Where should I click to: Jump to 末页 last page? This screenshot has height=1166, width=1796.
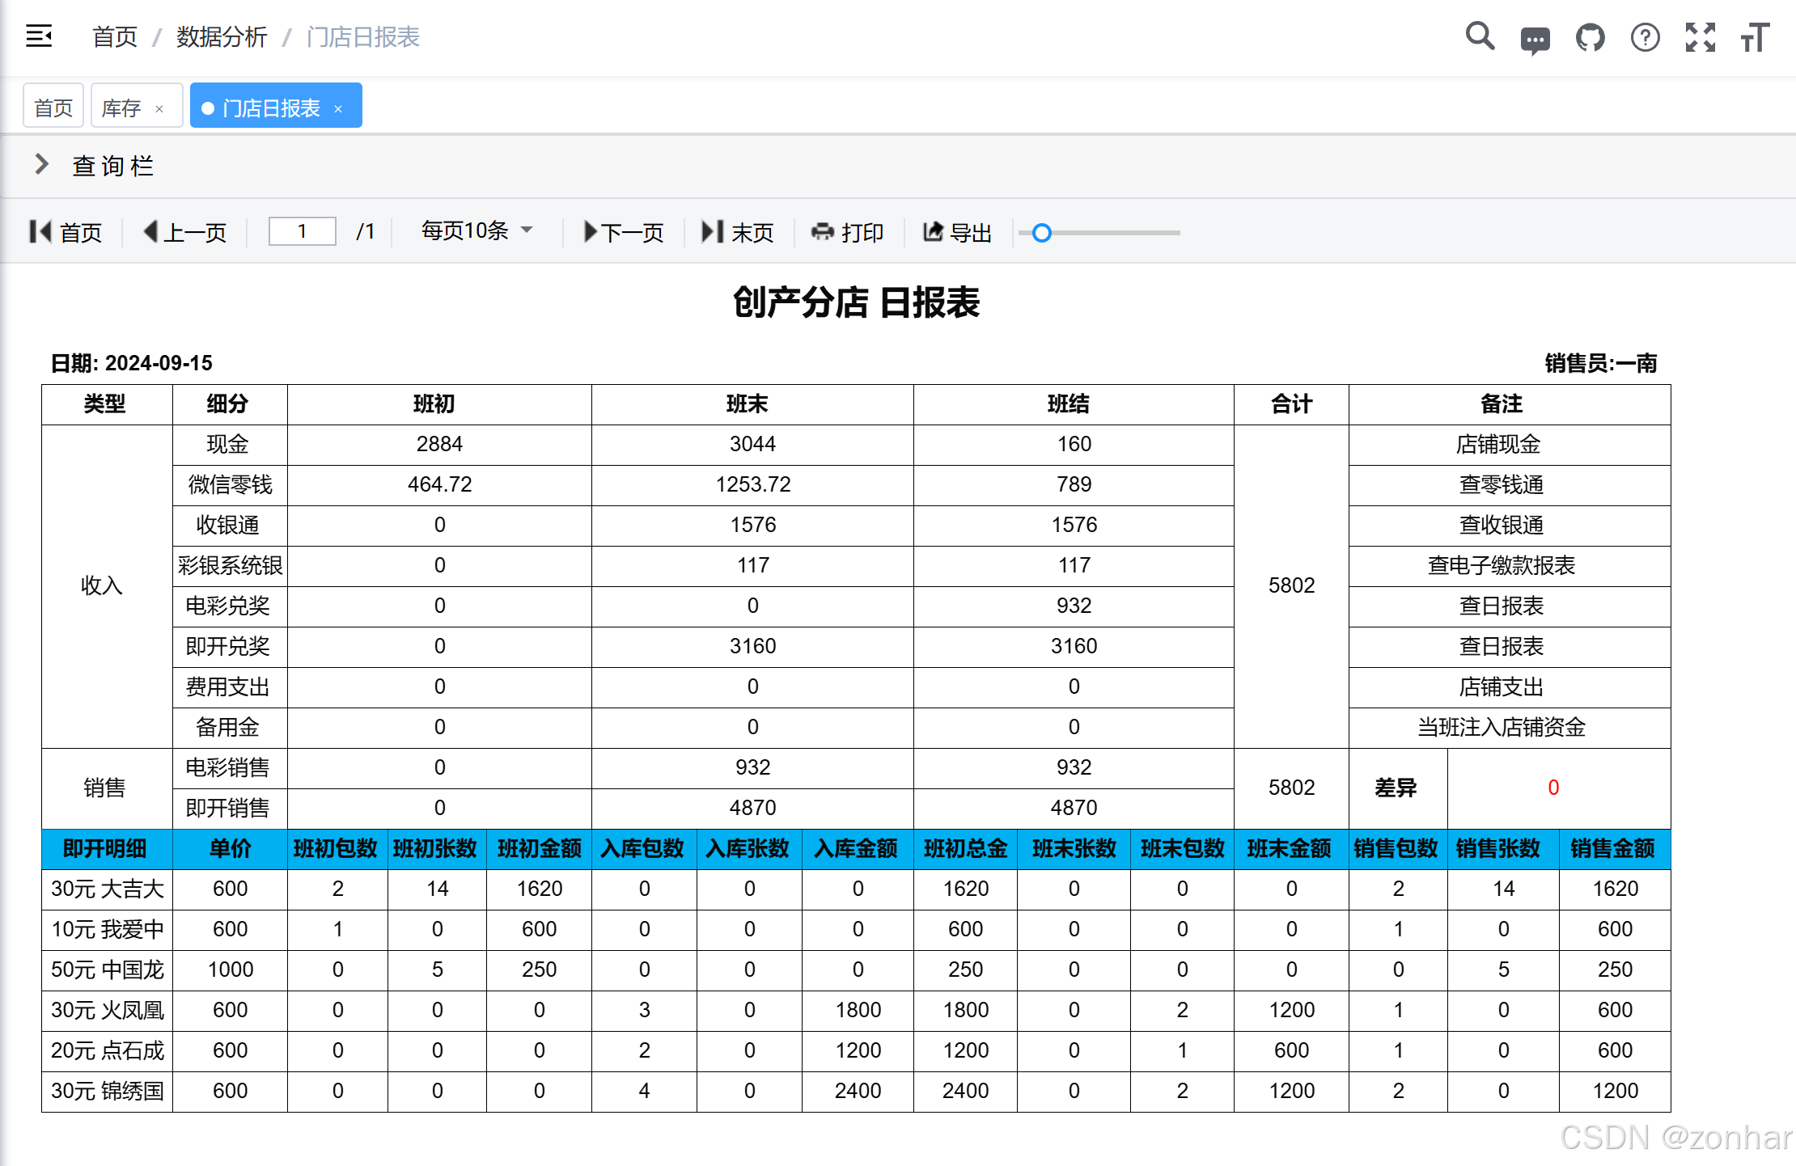click(x=737, y=233)
